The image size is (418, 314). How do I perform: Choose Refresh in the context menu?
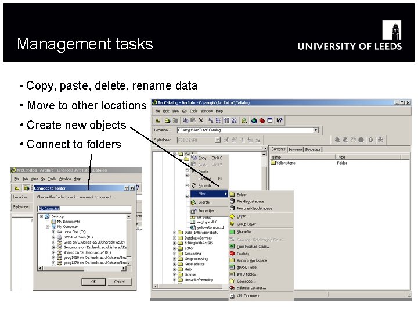tap(210, 185)
